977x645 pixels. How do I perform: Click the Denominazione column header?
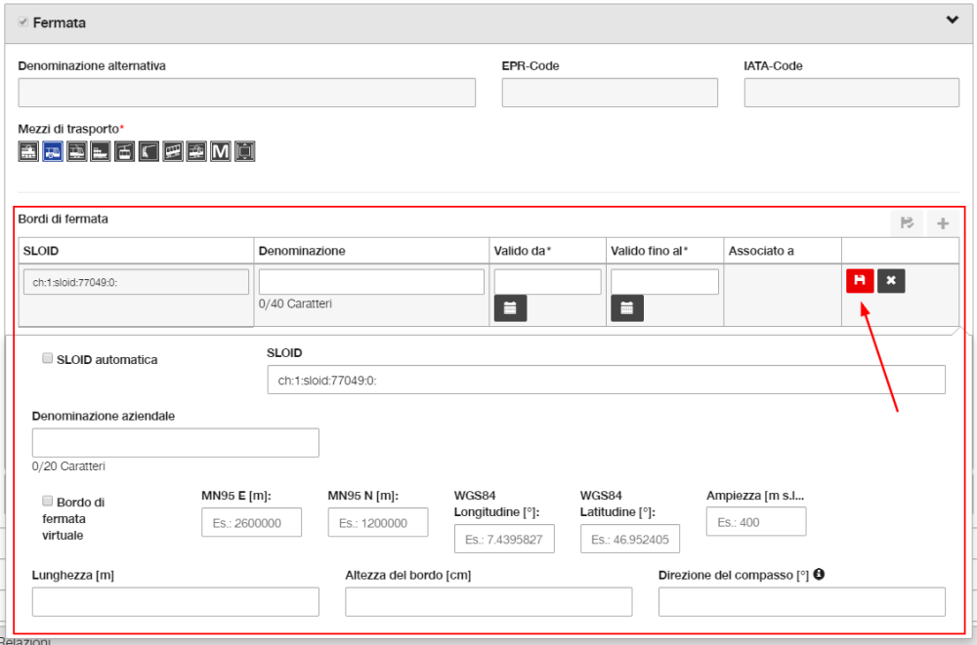[x=371, y=250]
